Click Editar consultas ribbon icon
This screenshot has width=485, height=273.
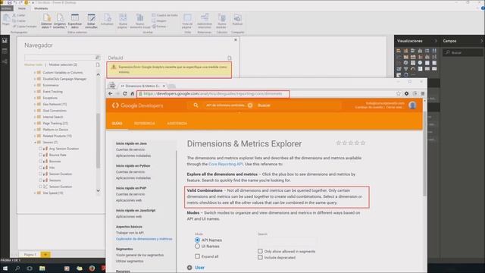pyautogui.click(x=91, y=21)
